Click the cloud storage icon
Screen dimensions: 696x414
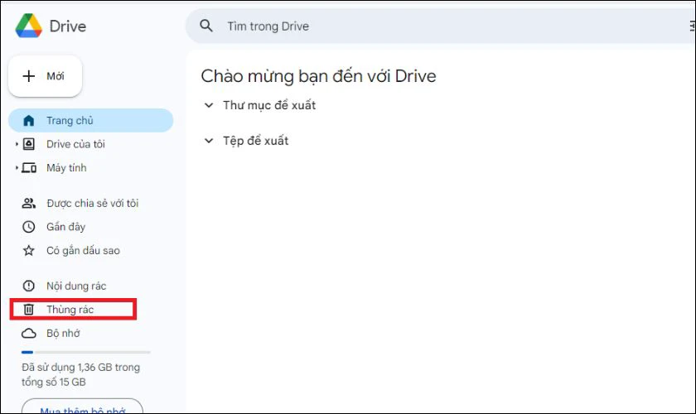pos(29,333)
